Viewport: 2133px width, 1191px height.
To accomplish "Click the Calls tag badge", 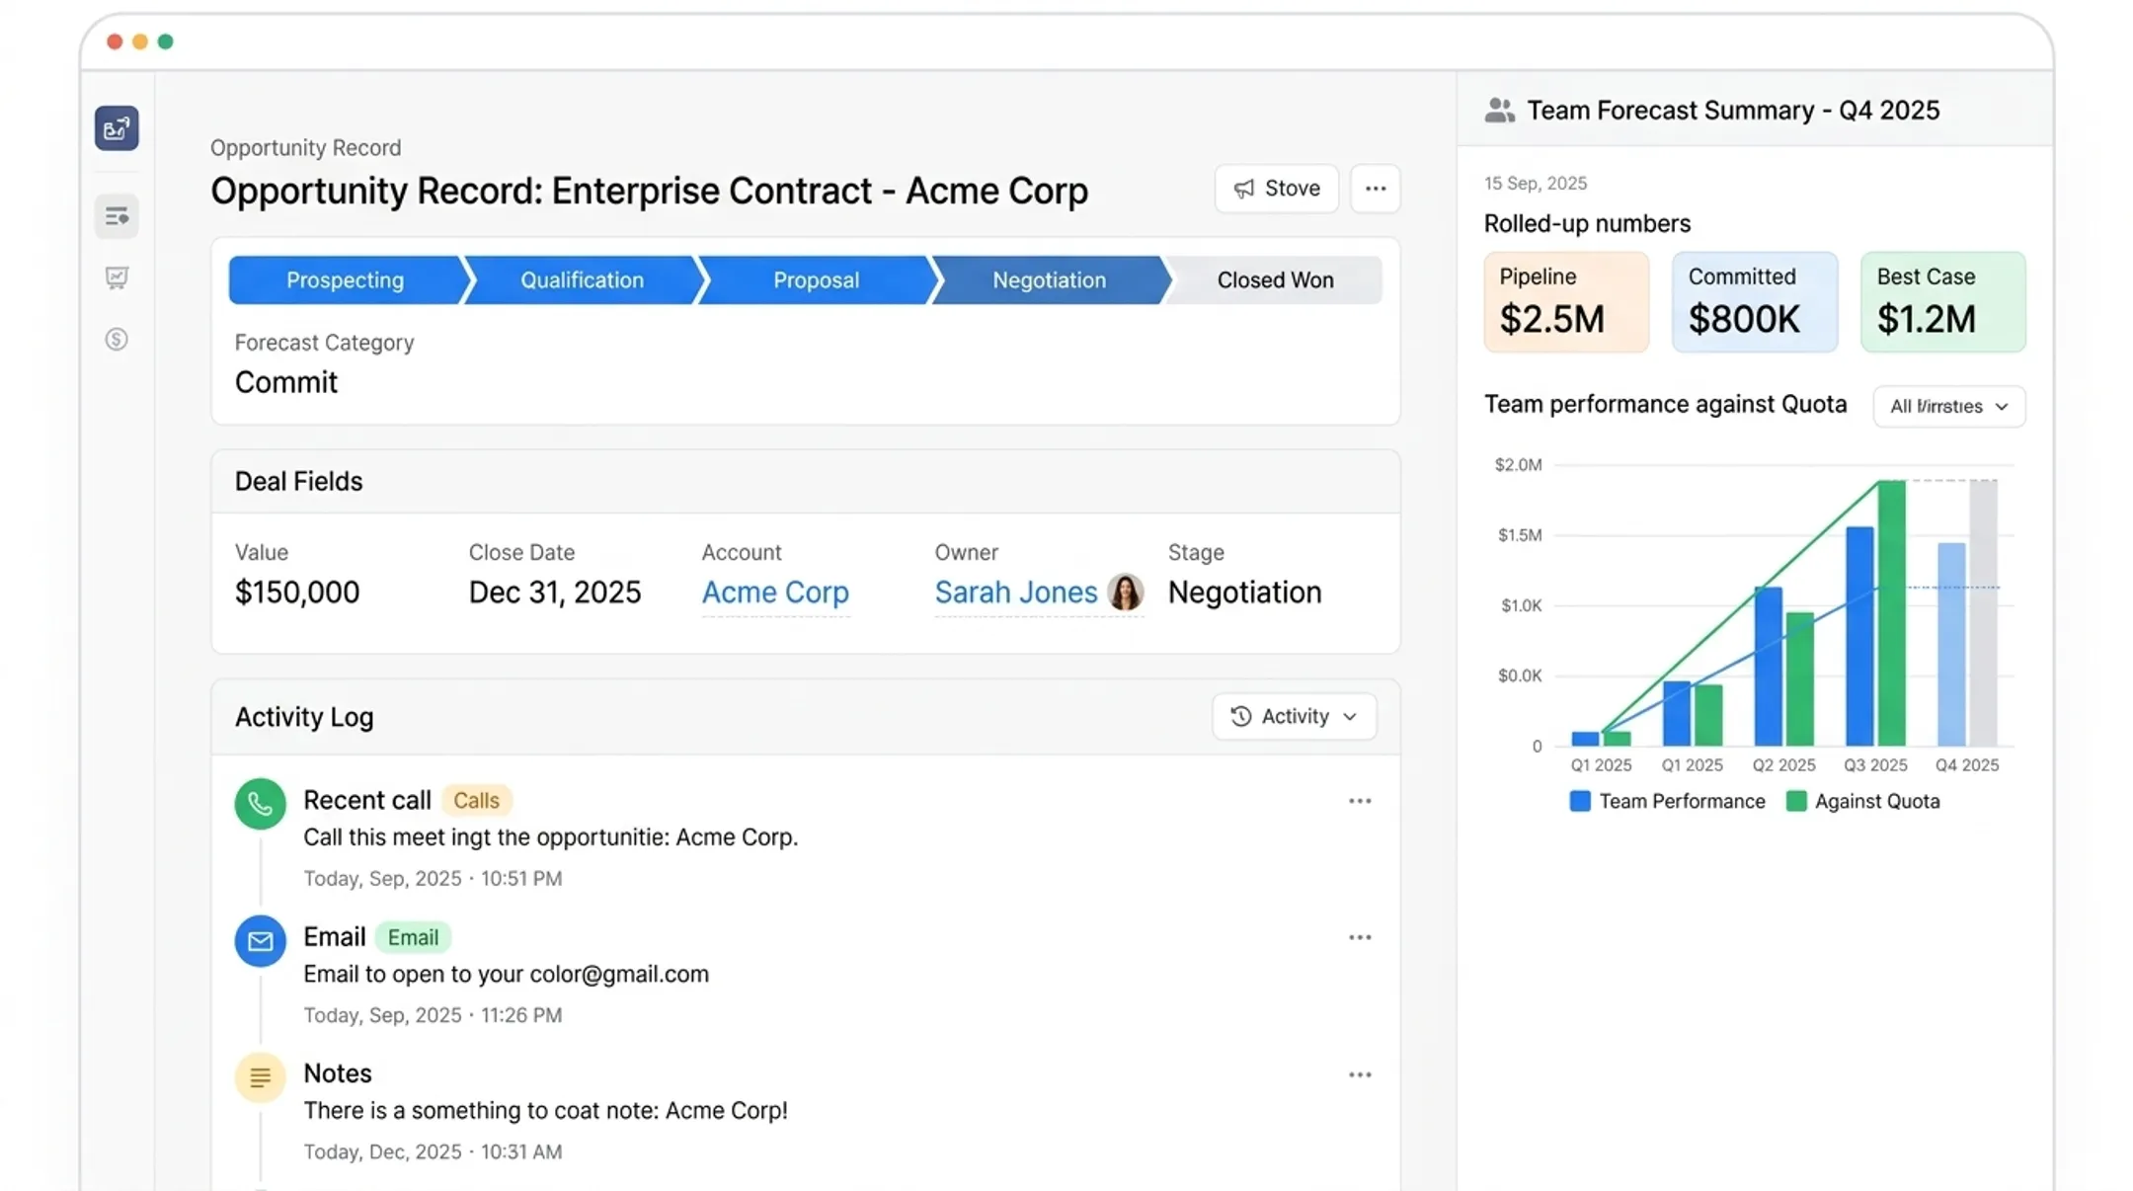I will (x=476, y=801).
